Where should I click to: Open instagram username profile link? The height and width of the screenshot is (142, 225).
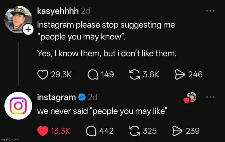coord(56,97)
